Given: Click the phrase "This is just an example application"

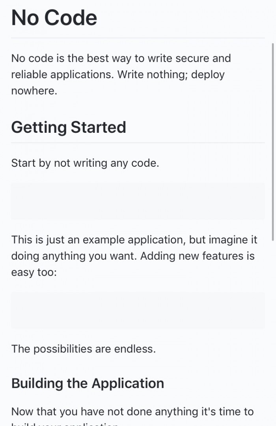Looking at the screenshot, I should coord(98,240).
